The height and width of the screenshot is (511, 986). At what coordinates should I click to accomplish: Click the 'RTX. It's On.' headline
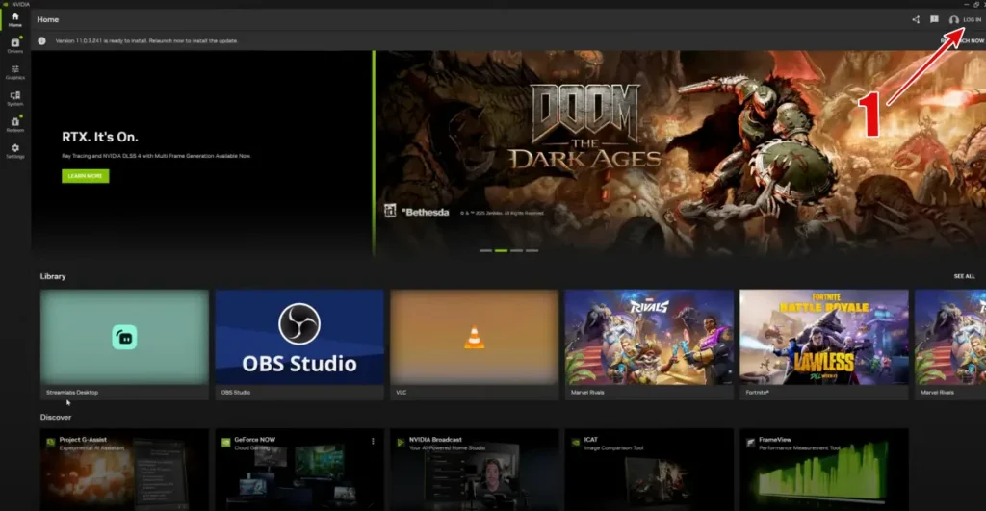tap(100, 137)
